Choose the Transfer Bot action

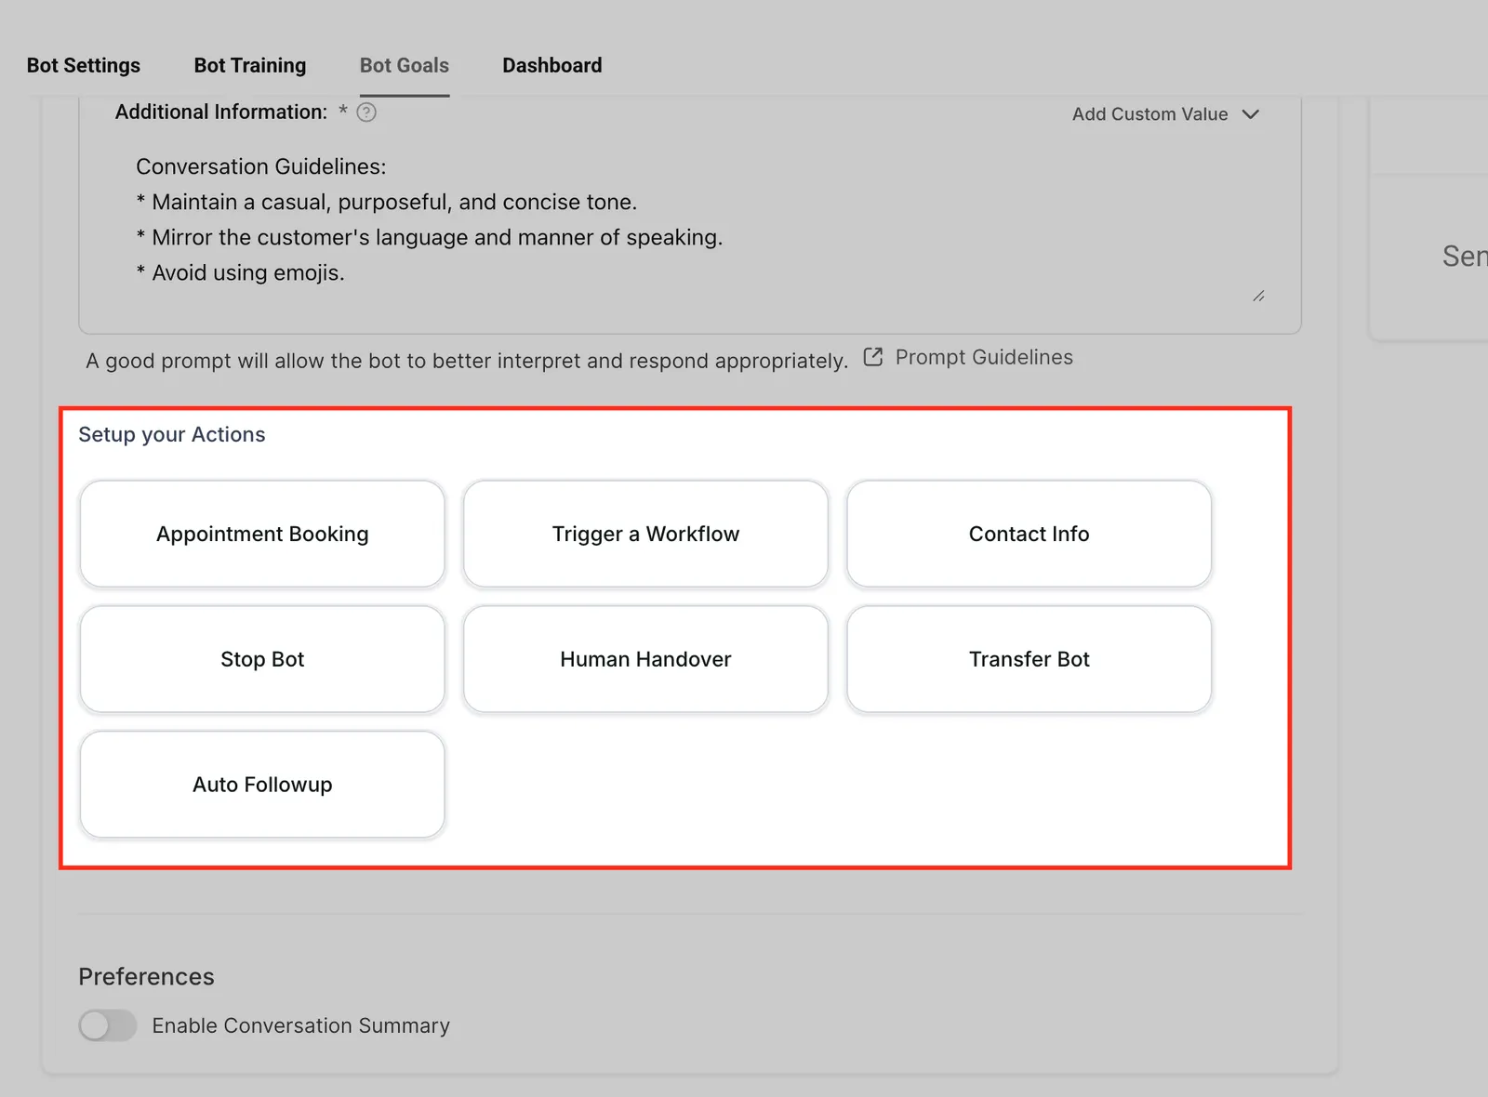click(1029, 659)
